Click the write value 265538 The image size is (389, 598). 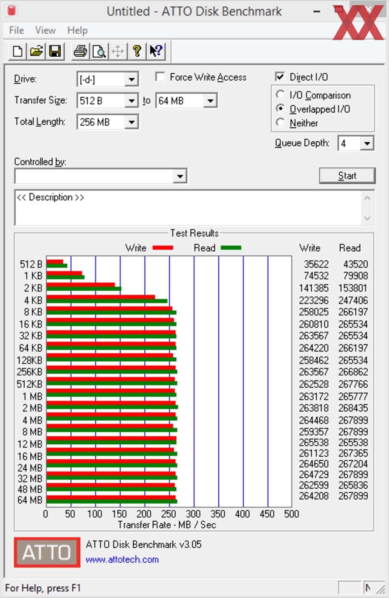[x=314, y=443]
